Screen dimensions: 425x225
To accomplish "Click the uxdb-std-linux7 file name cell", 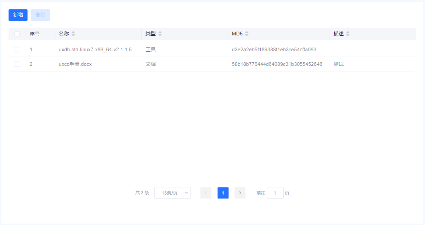I will click(97, 50).
